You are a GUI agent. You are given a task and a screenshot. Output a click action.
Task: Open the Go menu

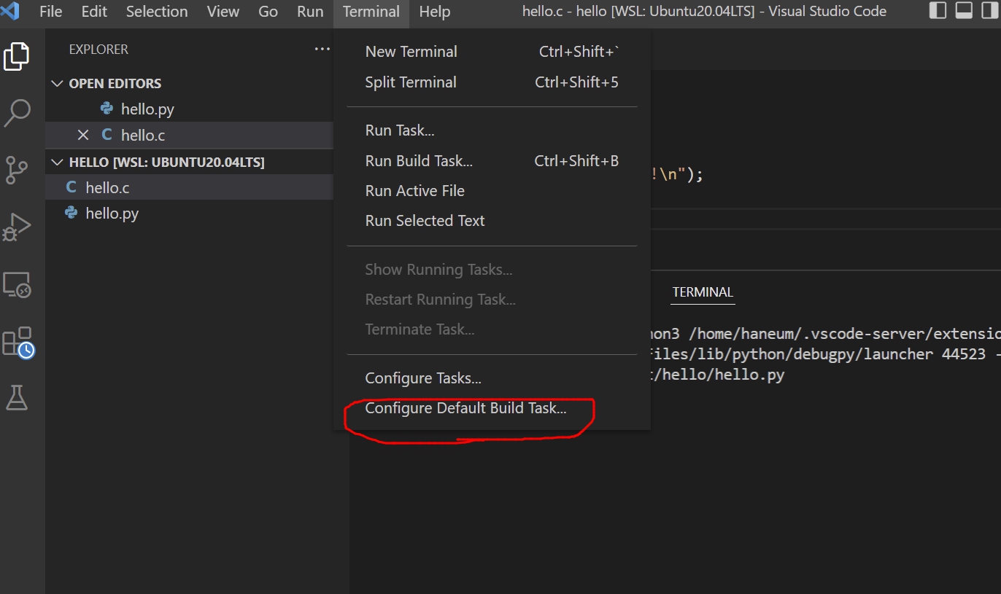click(268, 12)
